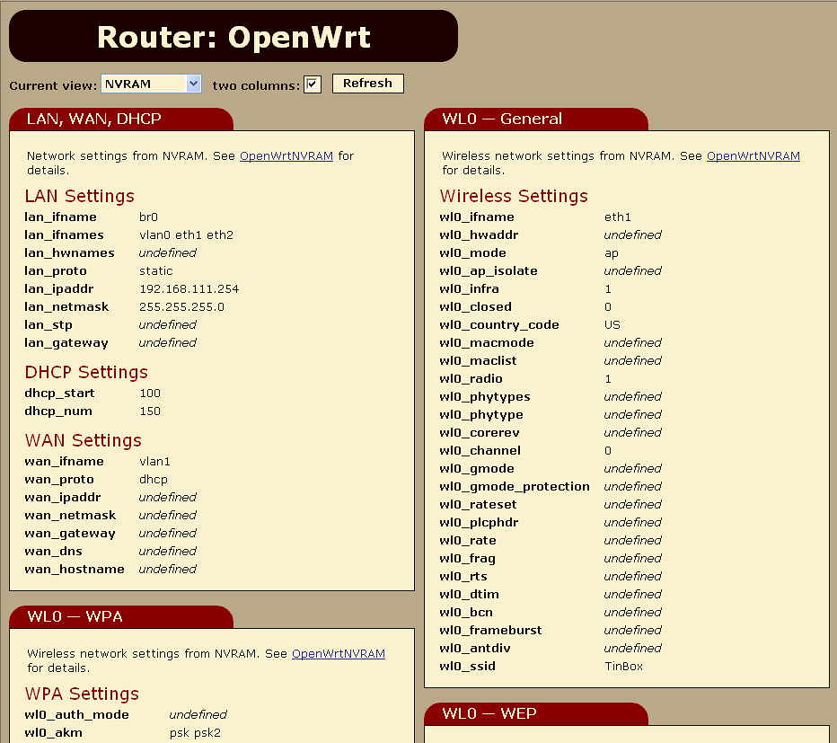Click the wl0_channel label
Image resolution: width=837 pixels, height=743 pixels.
click(x=480, y=451)
